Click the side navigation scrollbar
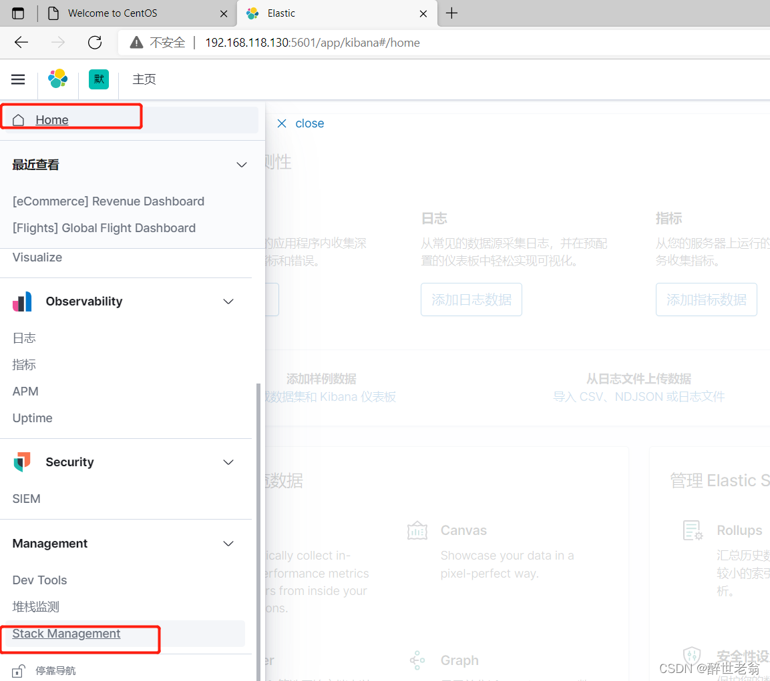 tap(258, 532)
